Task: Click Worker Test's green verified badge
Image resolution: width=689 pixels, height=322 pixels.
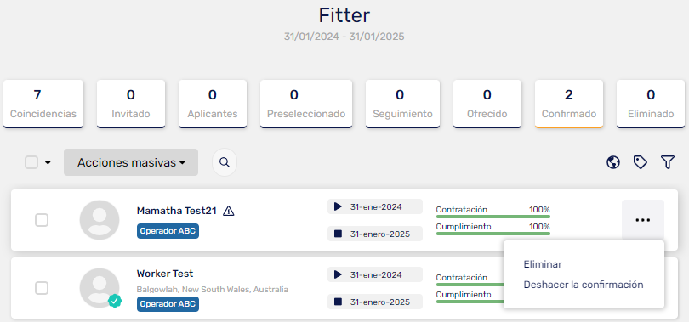Action: [x=115, y=301]
